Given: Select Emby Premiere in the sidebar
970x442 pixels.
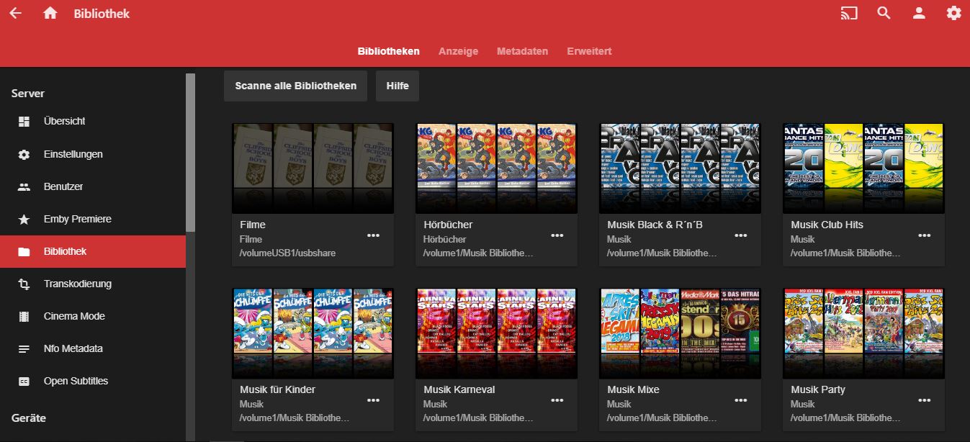Looking at the screenshot, I should [93, 219].
